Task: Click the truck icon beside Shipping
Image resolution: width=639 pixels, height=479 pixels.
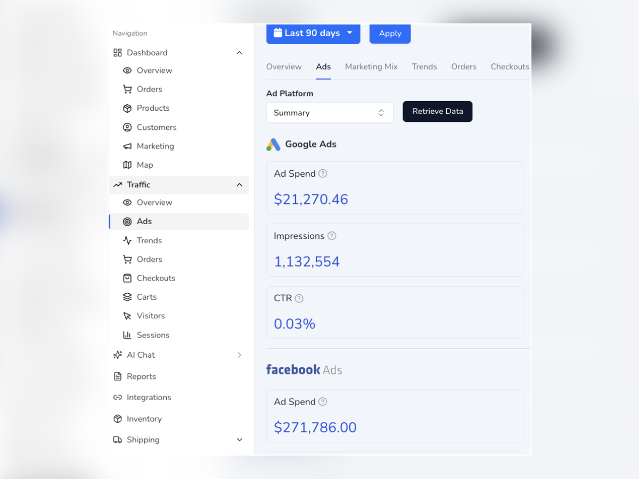Action: 118,440
